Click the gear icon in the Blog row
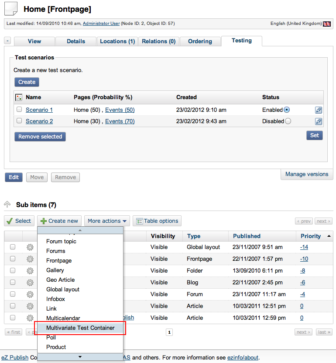The width and height of the screenshot is (336, 363). 30,283
